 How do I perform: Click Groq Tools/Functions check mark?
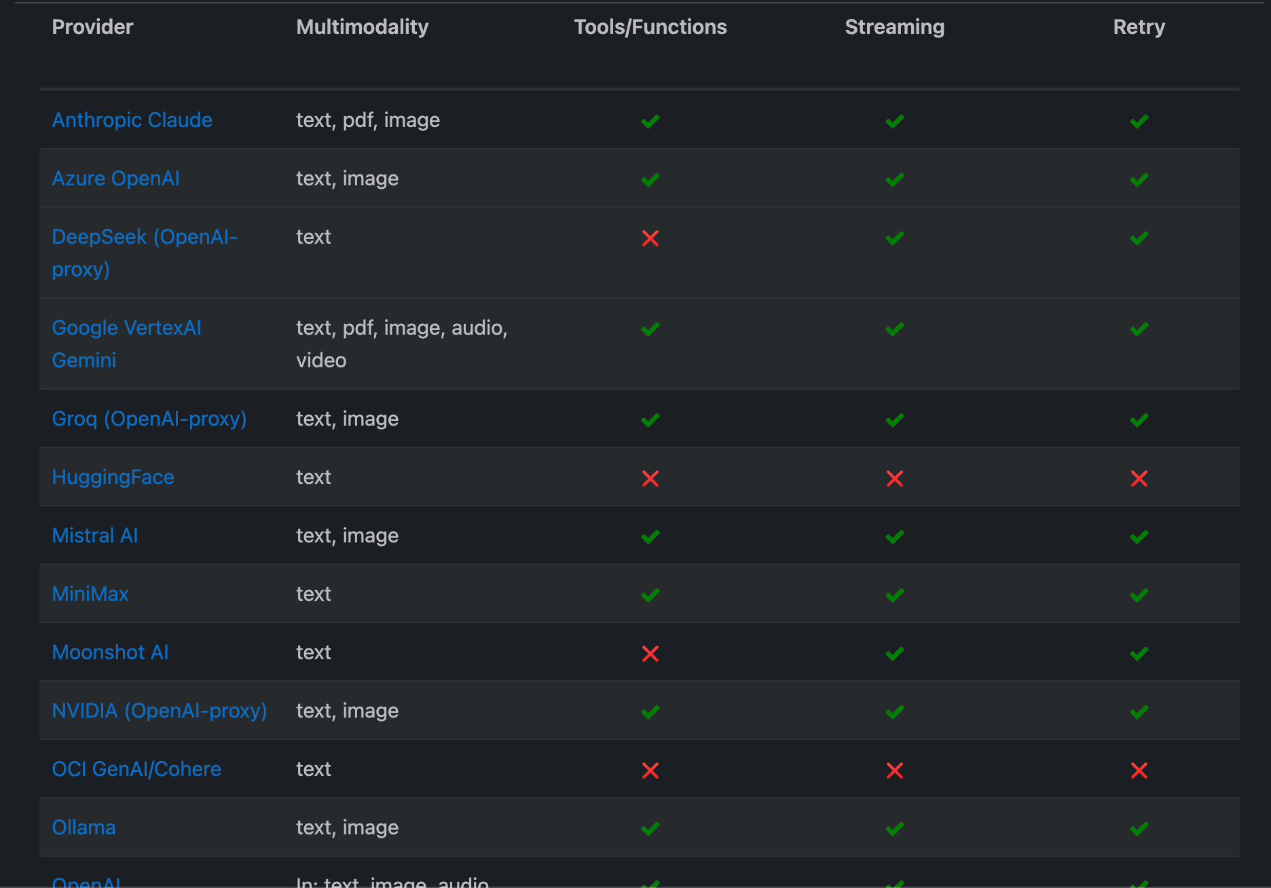650,420
